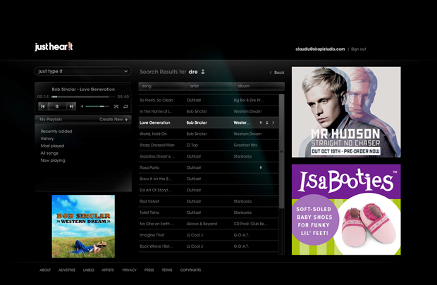Skip to the next track
The height and width of the screenshot is (285, 437).
pyautogui.click(x=71, y=106)
